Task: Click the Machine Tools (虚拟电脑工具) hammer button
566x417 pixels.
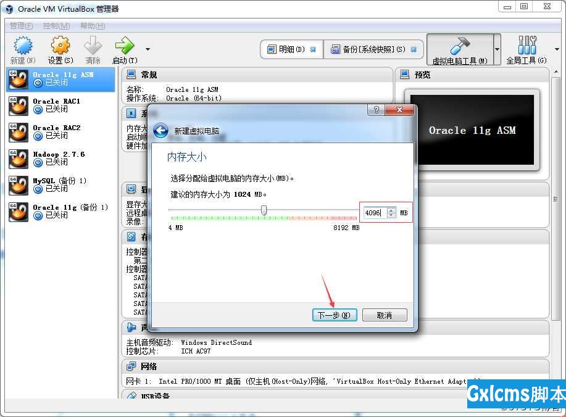Action: tap(460, 50)
